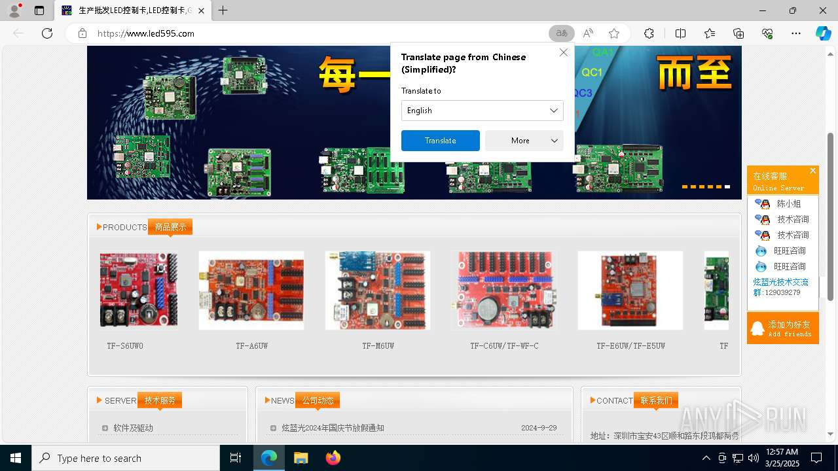Select the 联系我们 contact tab
The image size is (838, 471).
656,400
